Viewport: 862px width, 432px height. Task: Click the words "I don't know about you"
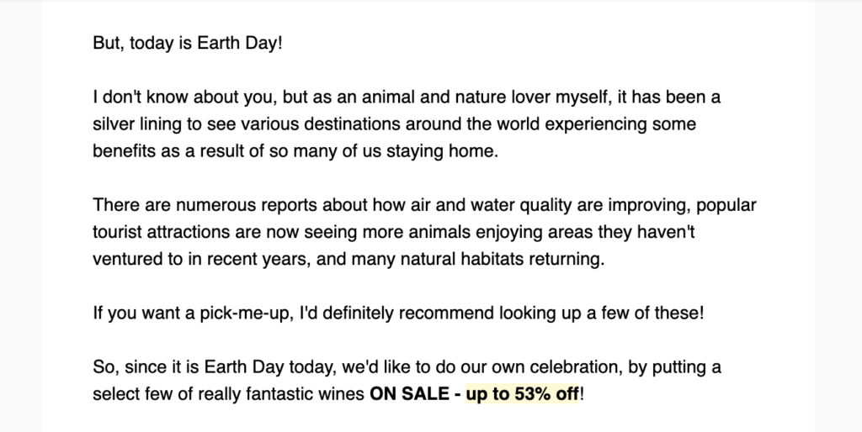(x=185, y=97)
